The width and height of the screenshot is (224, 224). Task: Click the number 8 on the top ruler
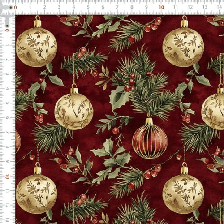pyautogui.click(x=132, y=7)
